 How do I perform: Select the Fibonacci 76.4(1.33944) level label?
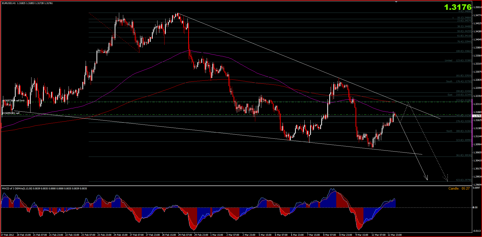[464, 42]
